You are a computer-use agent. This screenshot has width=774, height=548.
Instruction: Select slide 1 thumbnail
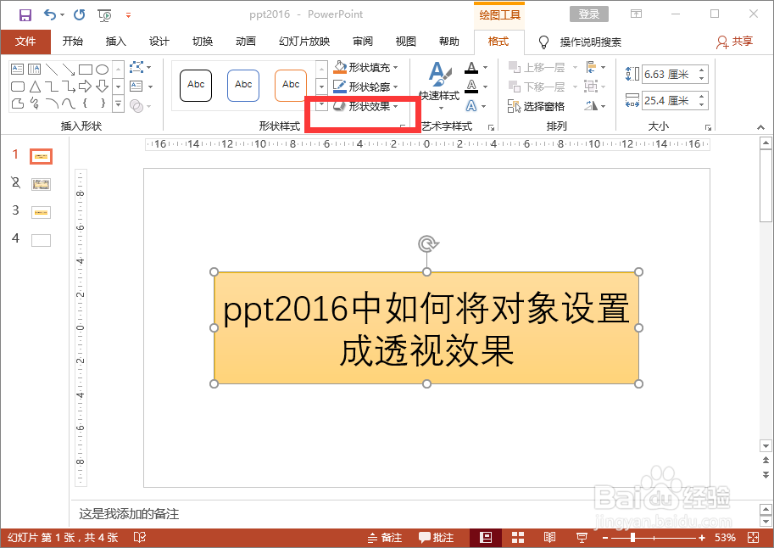[x=41, y=157]
